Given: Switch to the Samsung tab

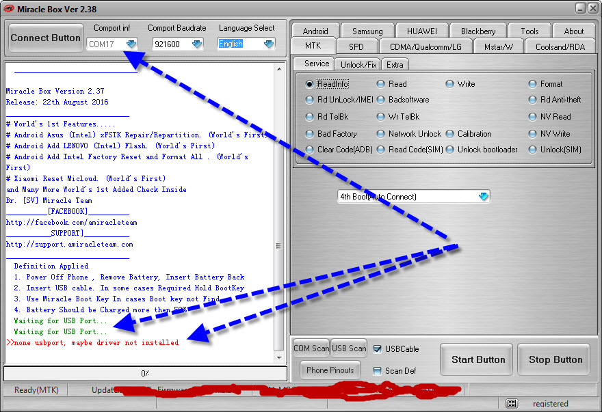Looking at the screenshot, I should 367,31.
